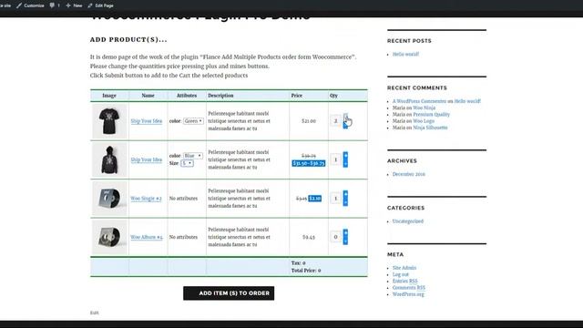Open the Woo Album #4 product link
The width and height of the screenshot is (583, 328).
pos(147,237)
